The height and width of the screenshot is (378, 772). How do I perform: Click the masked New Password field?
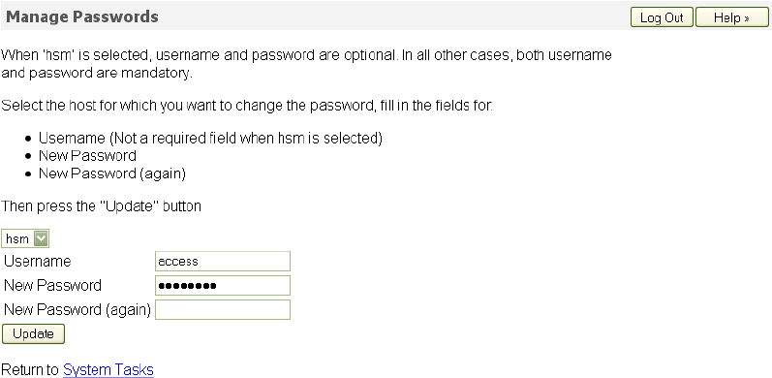coord(223,285)
